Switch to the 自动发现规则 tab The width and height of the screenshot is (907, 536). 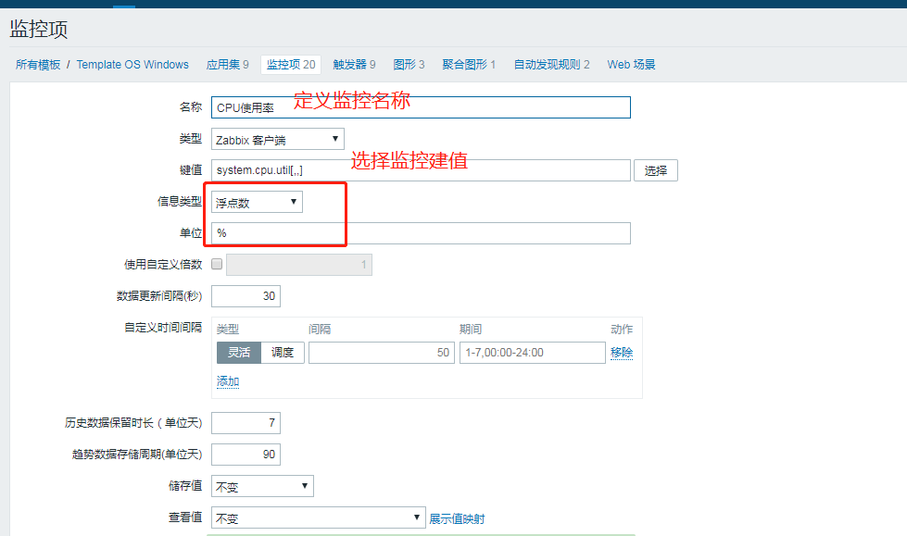pos(552,65)
